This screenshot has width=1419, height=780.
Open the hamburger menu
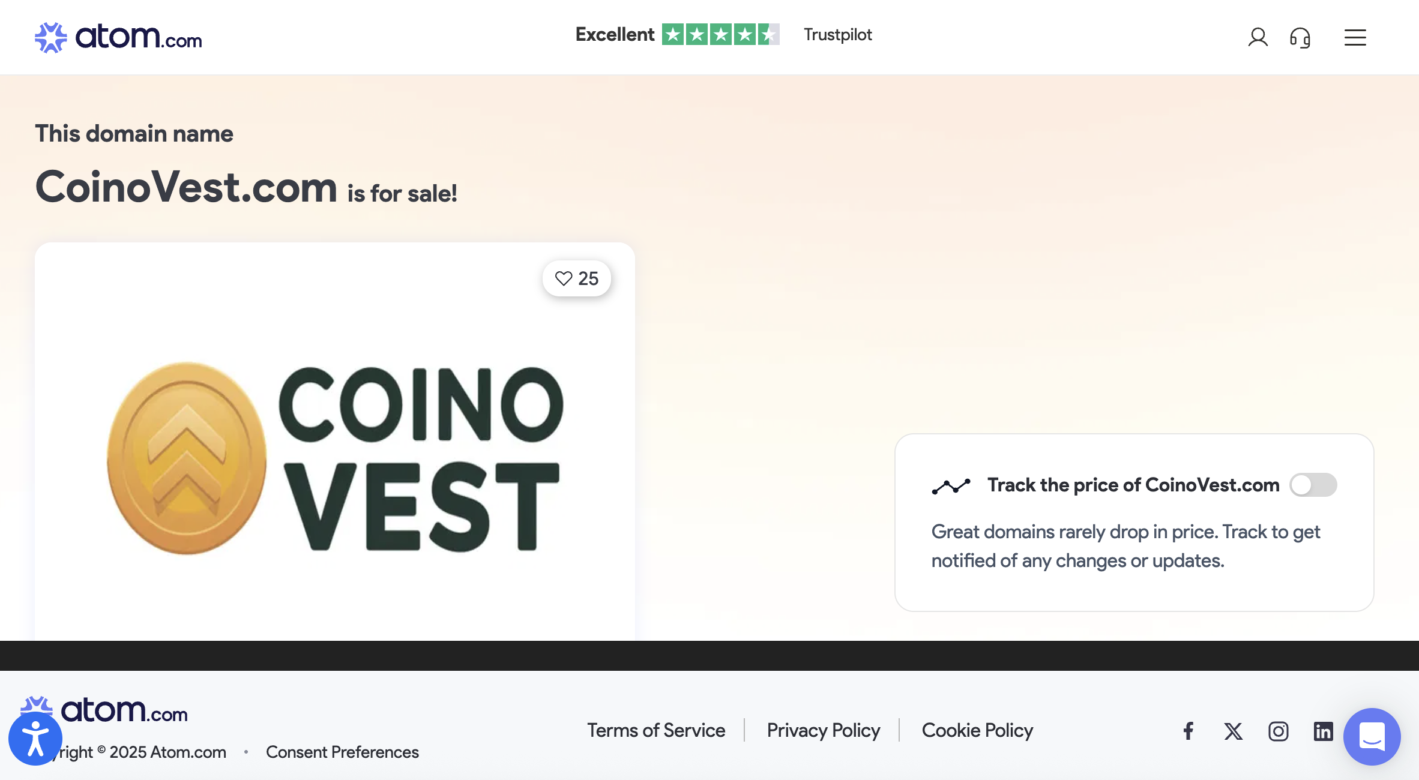click(x=1355, y=38)
